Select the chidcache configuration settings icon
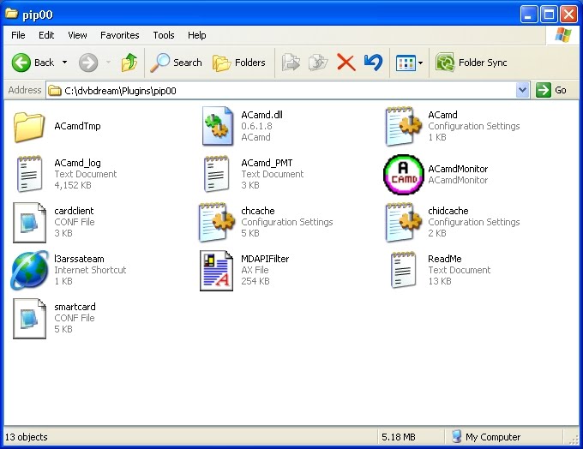 (403, 222)
